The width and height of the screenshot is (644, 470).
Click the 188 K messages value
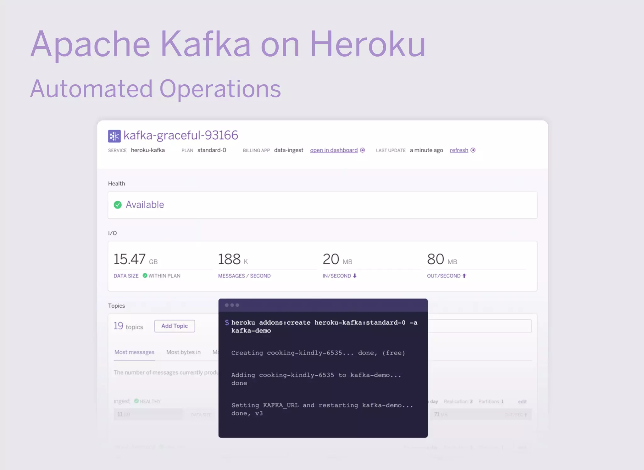coord(233,259)
